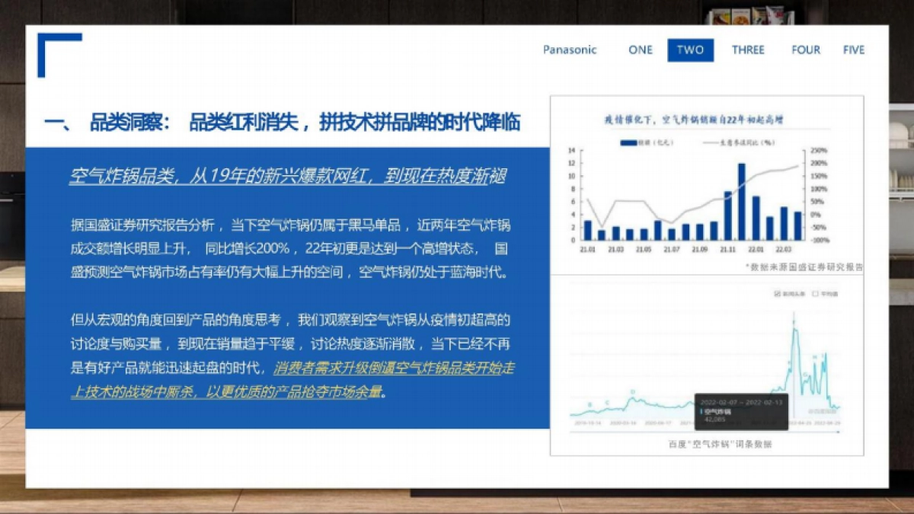Open the 'ONE' navigation section
The height and width of the screenshot is (514, 914).
pos(641,50)
